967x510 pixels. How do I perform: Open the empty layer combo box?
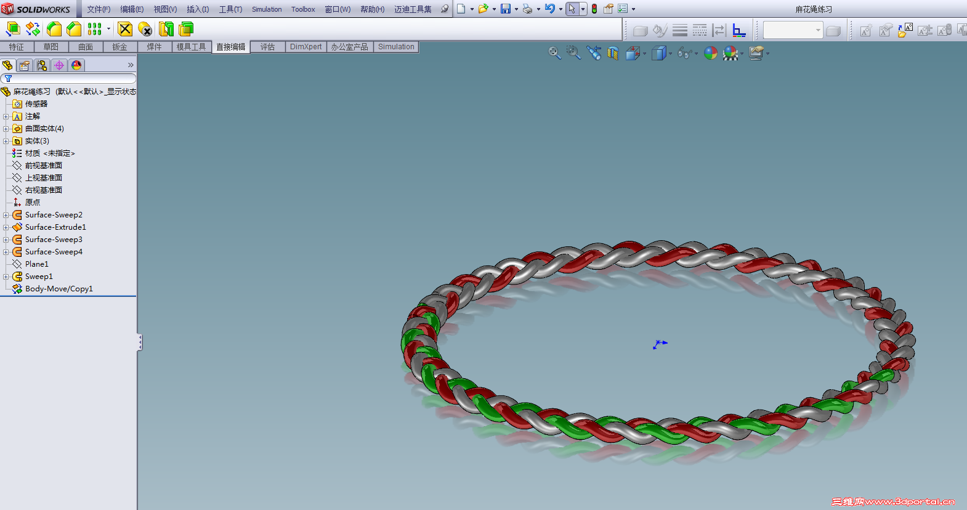(793, 30)
